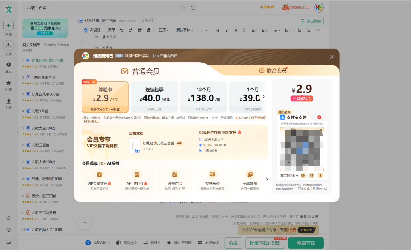Click the AI生成PPT benefit icon
Screen dimensions: 411x250
[137, 175]
